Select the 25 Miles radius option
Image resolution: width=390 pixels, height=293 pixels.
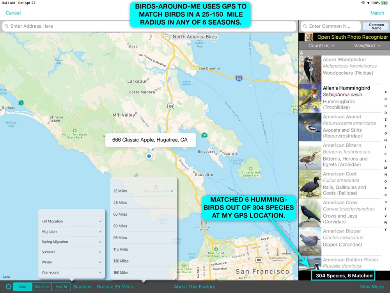pyautogui.click(x=144, y=191)
